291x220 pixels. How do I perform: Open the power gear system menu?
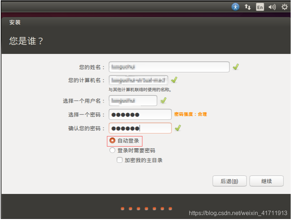(284, 7)
